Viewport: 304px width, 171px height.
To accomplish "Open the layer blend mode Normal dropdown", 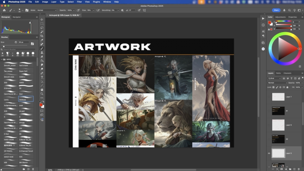I will pos(277,83).
